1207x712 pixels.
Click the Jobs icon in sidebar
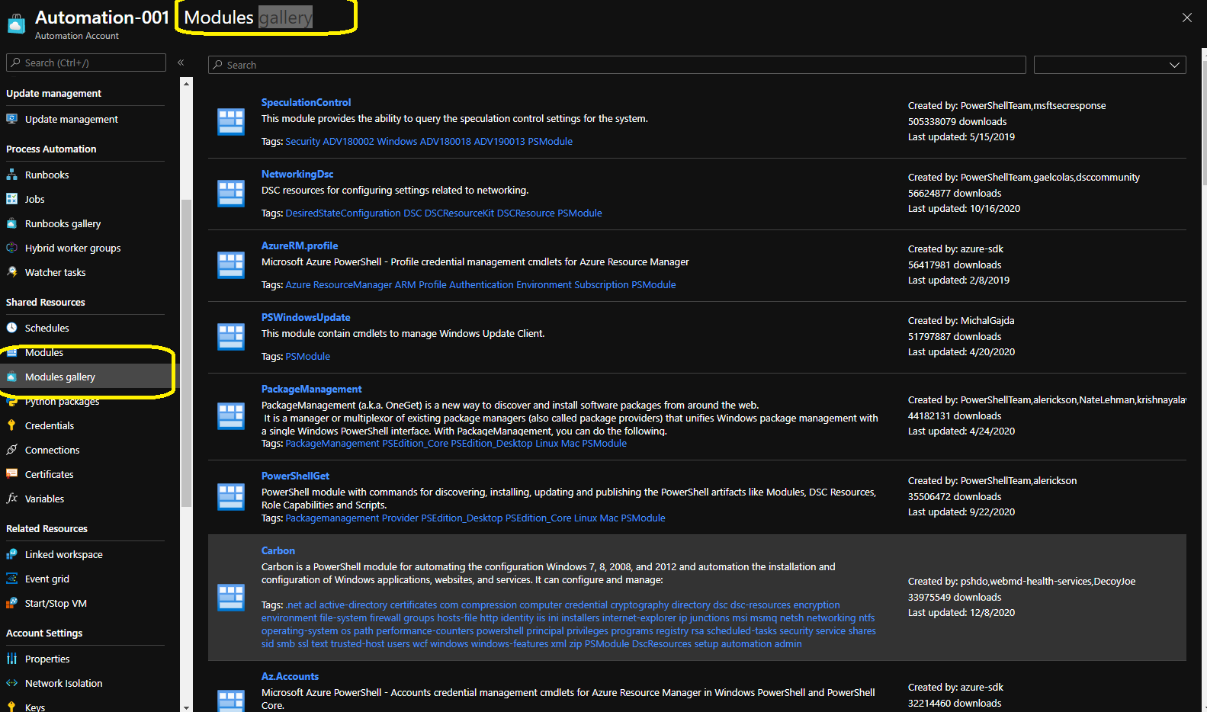(11, 199)
